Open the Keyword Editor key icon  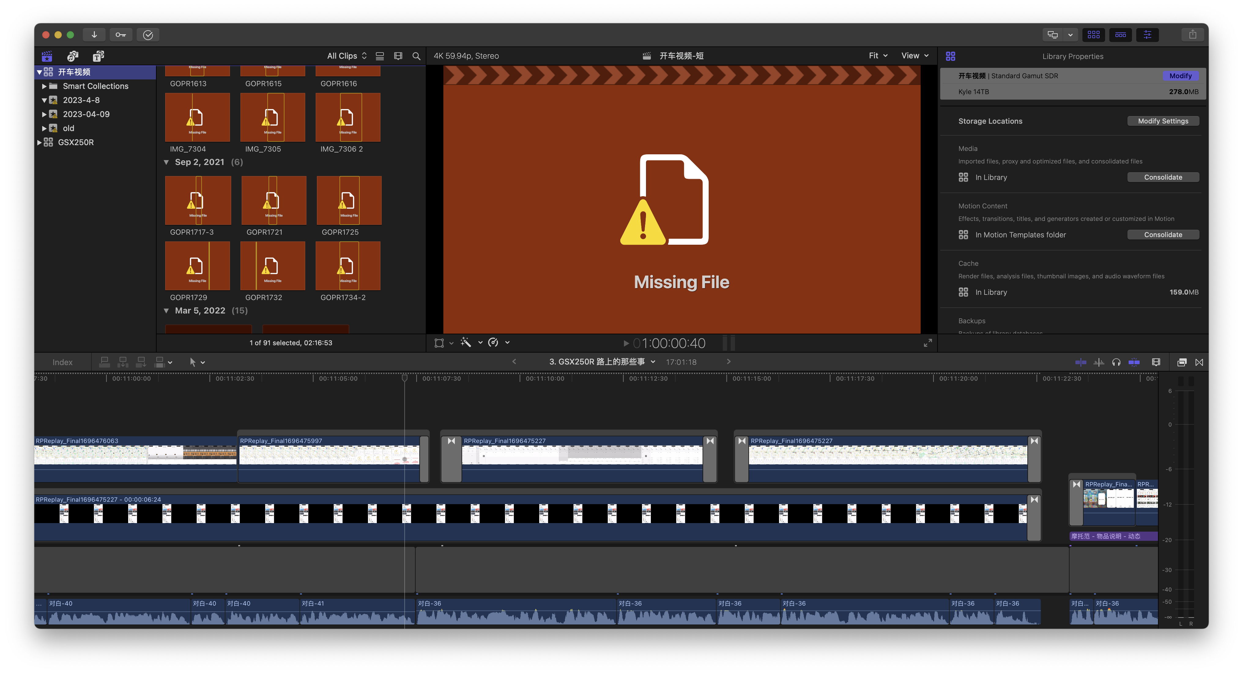[x=121, y=35]
